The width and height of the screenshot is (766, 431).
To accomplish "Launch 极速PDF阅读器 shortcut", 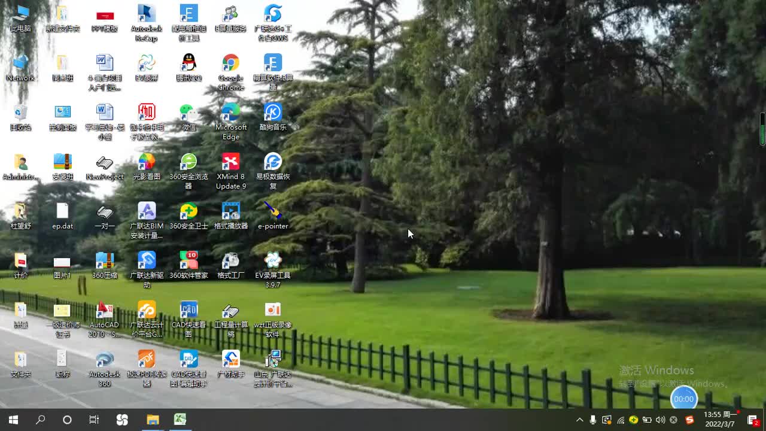I will click(x=147, y=369).
